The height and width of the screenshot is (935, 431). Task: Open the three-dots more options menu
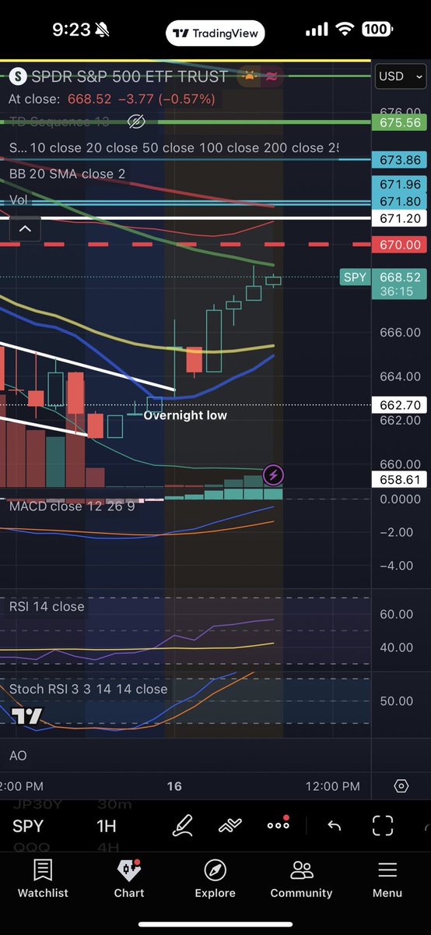(x=279, y=824)
